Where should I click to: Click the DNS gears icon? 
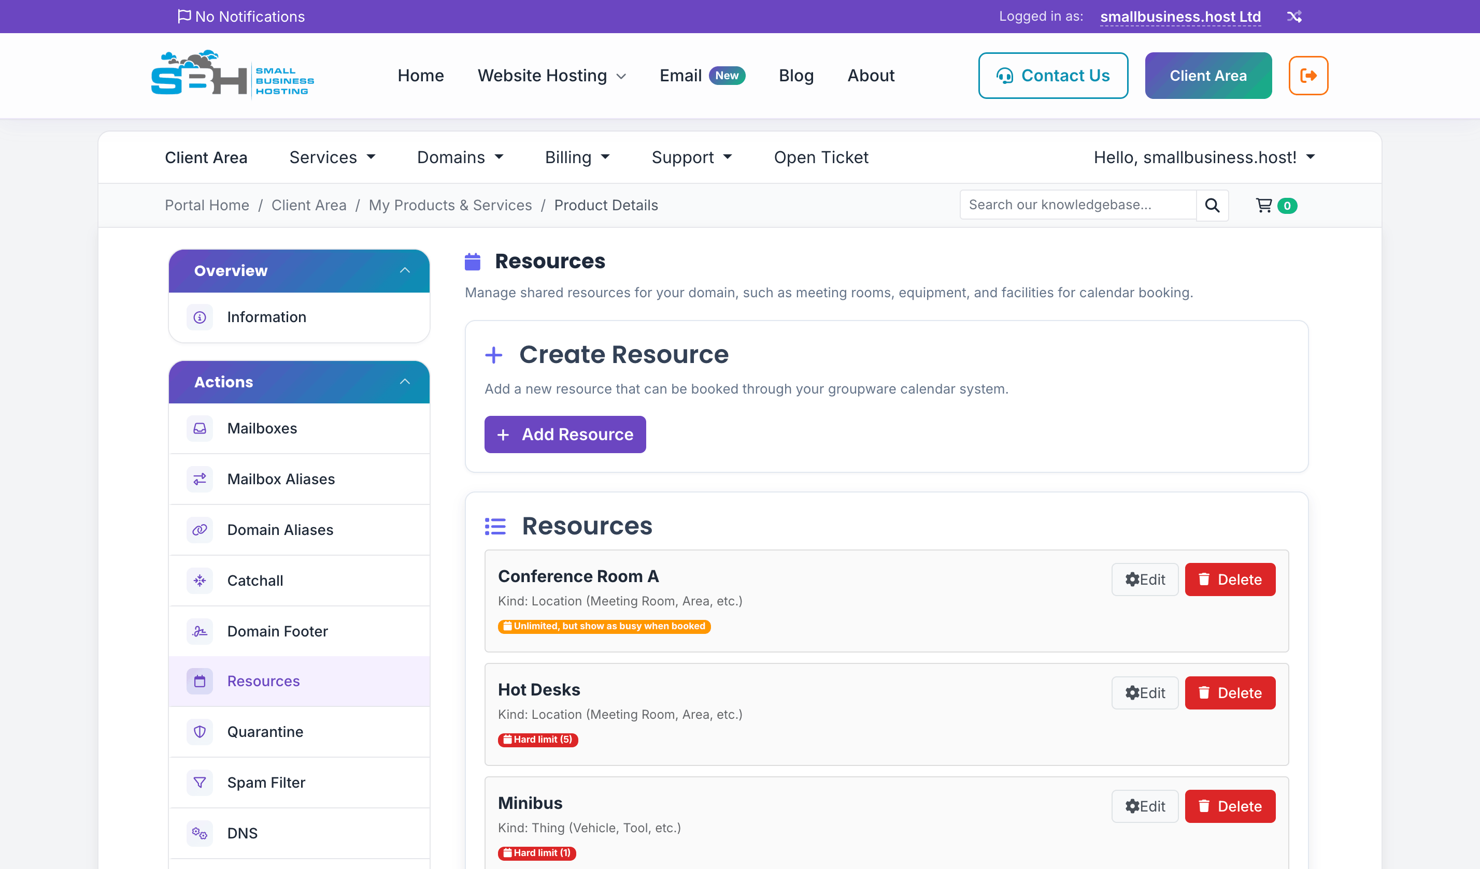[x=200, y=833]
